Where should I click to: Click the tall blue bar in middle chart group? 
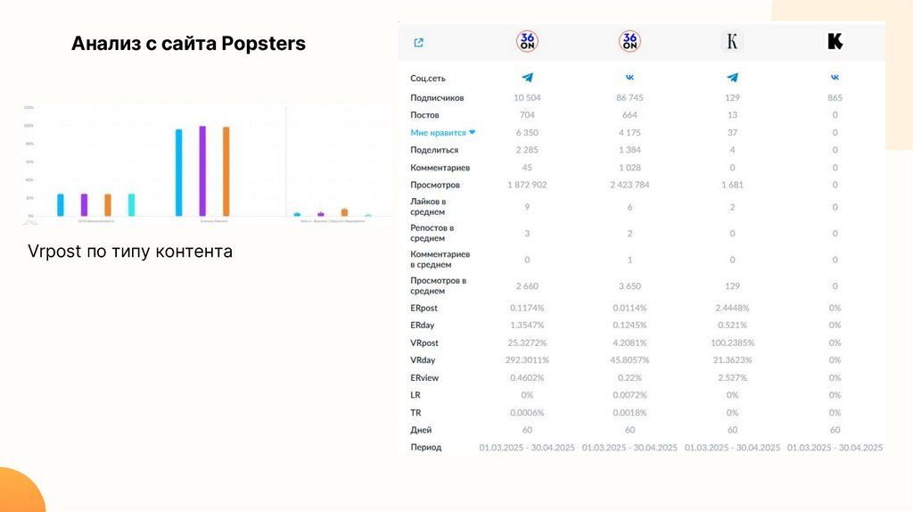pyautogui.click(x=178, y=172)
